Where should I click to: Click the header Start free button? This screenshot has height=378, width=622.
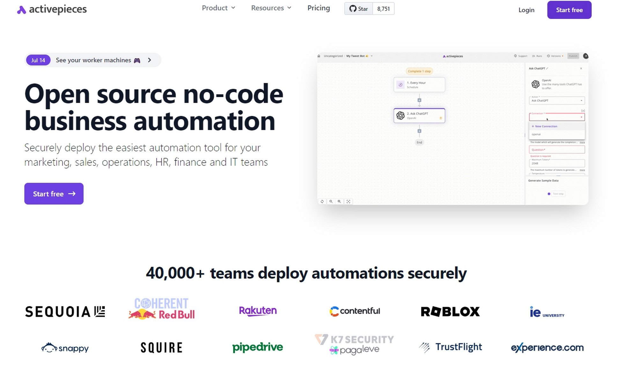(x=569, y=10)
